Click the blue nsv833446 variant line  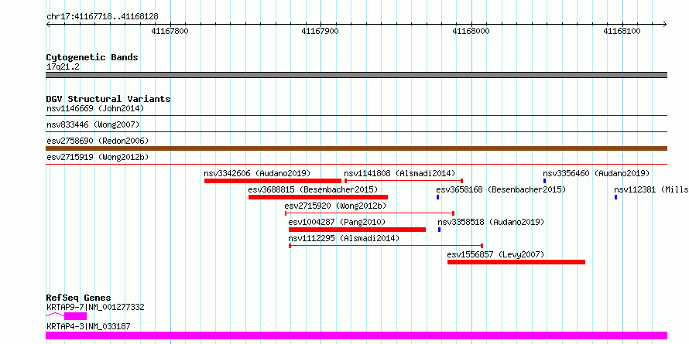[x=356, y=131]
